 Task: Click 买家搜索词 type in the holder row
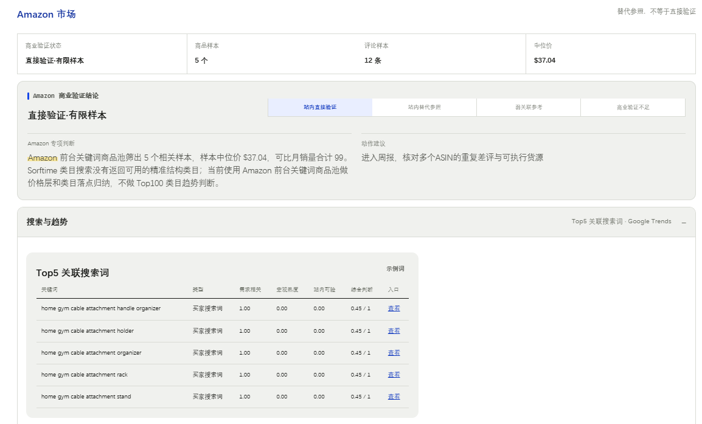(x=207, y=331)
